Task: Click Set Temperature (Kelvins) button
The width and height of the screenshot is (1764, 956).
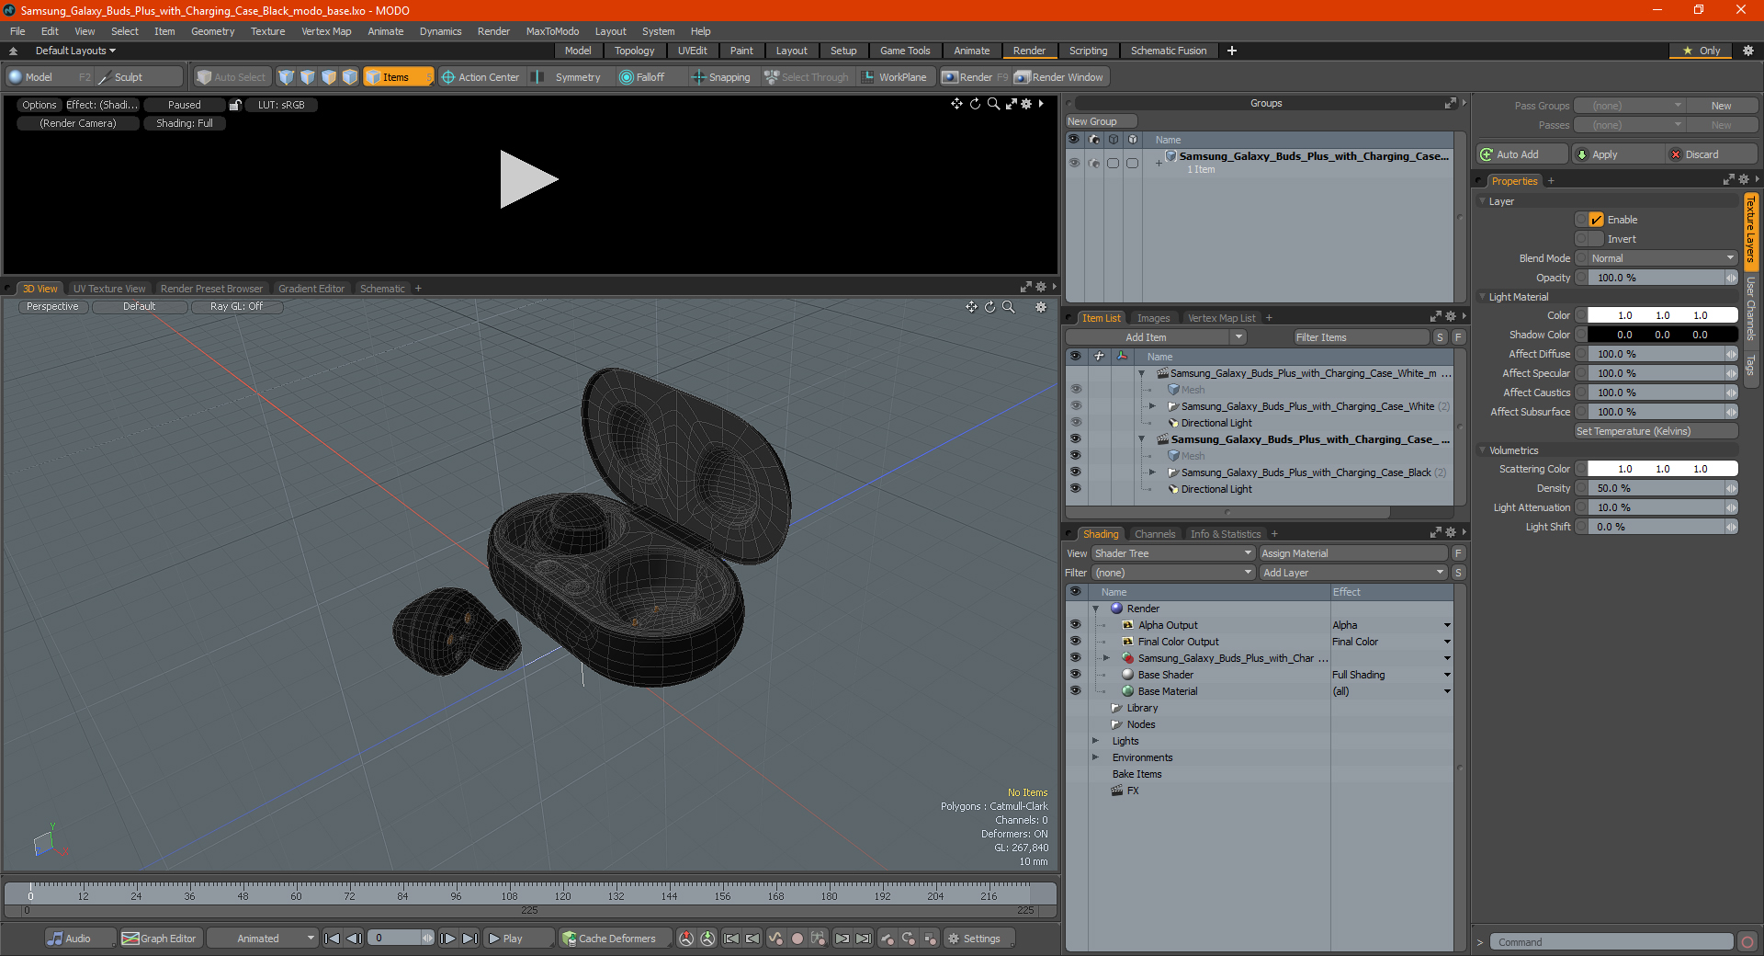Action: 1657,431
